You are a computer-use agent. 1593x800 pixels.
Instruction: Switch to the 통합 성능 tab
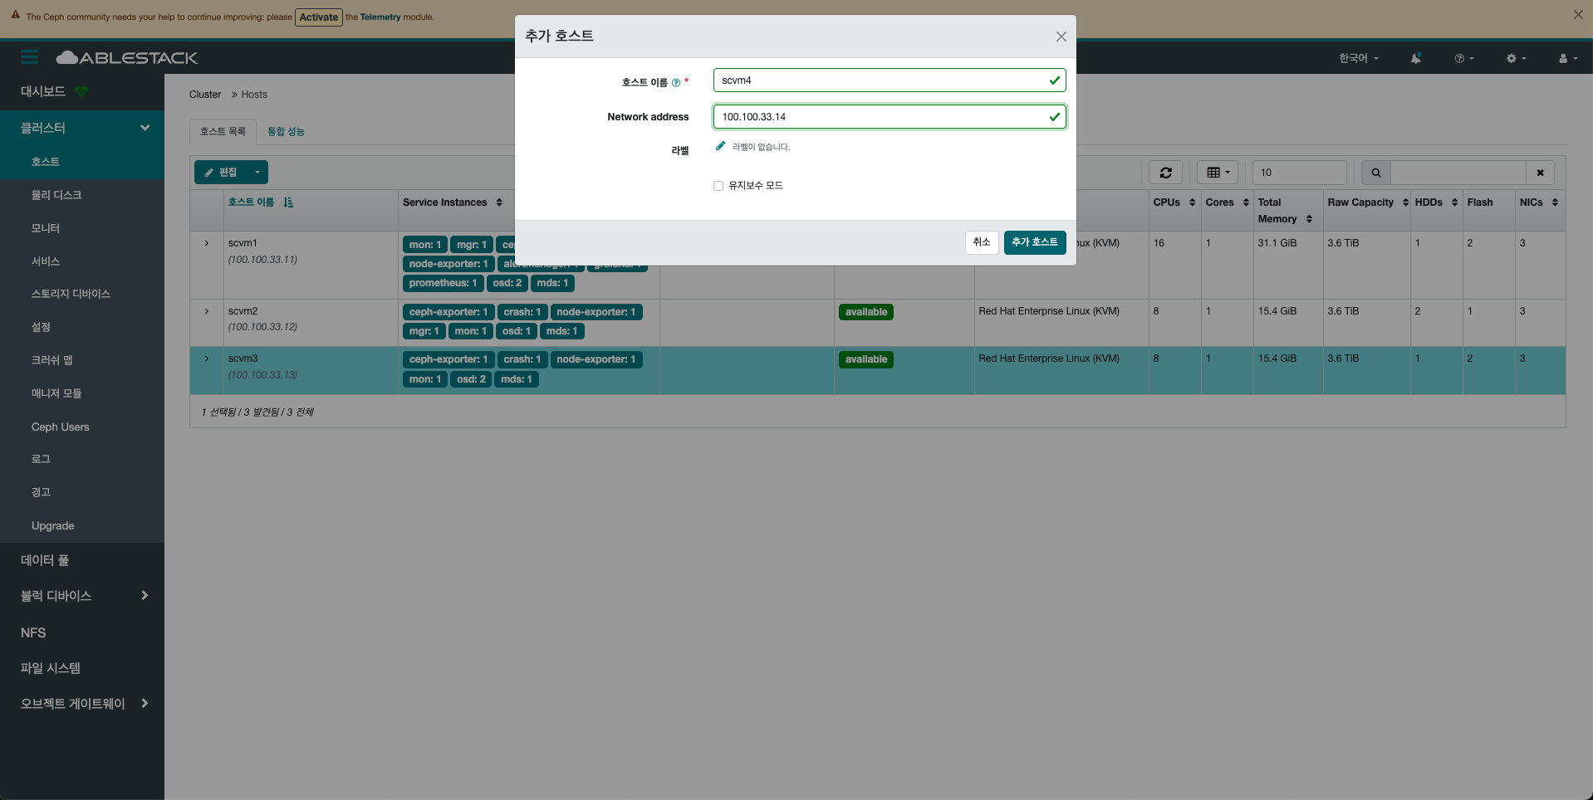286,131
